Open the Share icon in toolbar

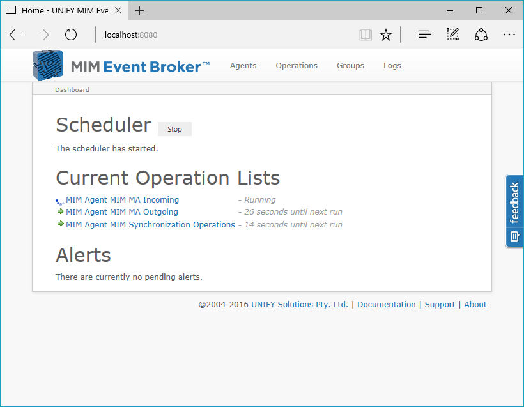coord(481,35)
